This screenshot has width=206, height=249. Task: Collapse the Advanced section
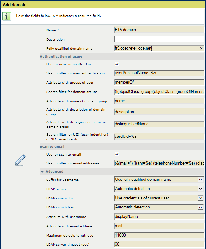(42, 172)
